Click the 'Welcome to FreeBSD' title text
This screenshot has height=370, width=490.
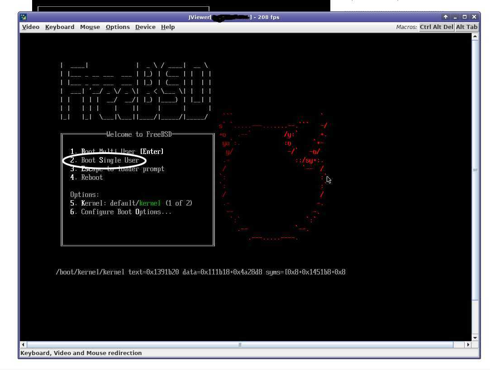(139, 135)
